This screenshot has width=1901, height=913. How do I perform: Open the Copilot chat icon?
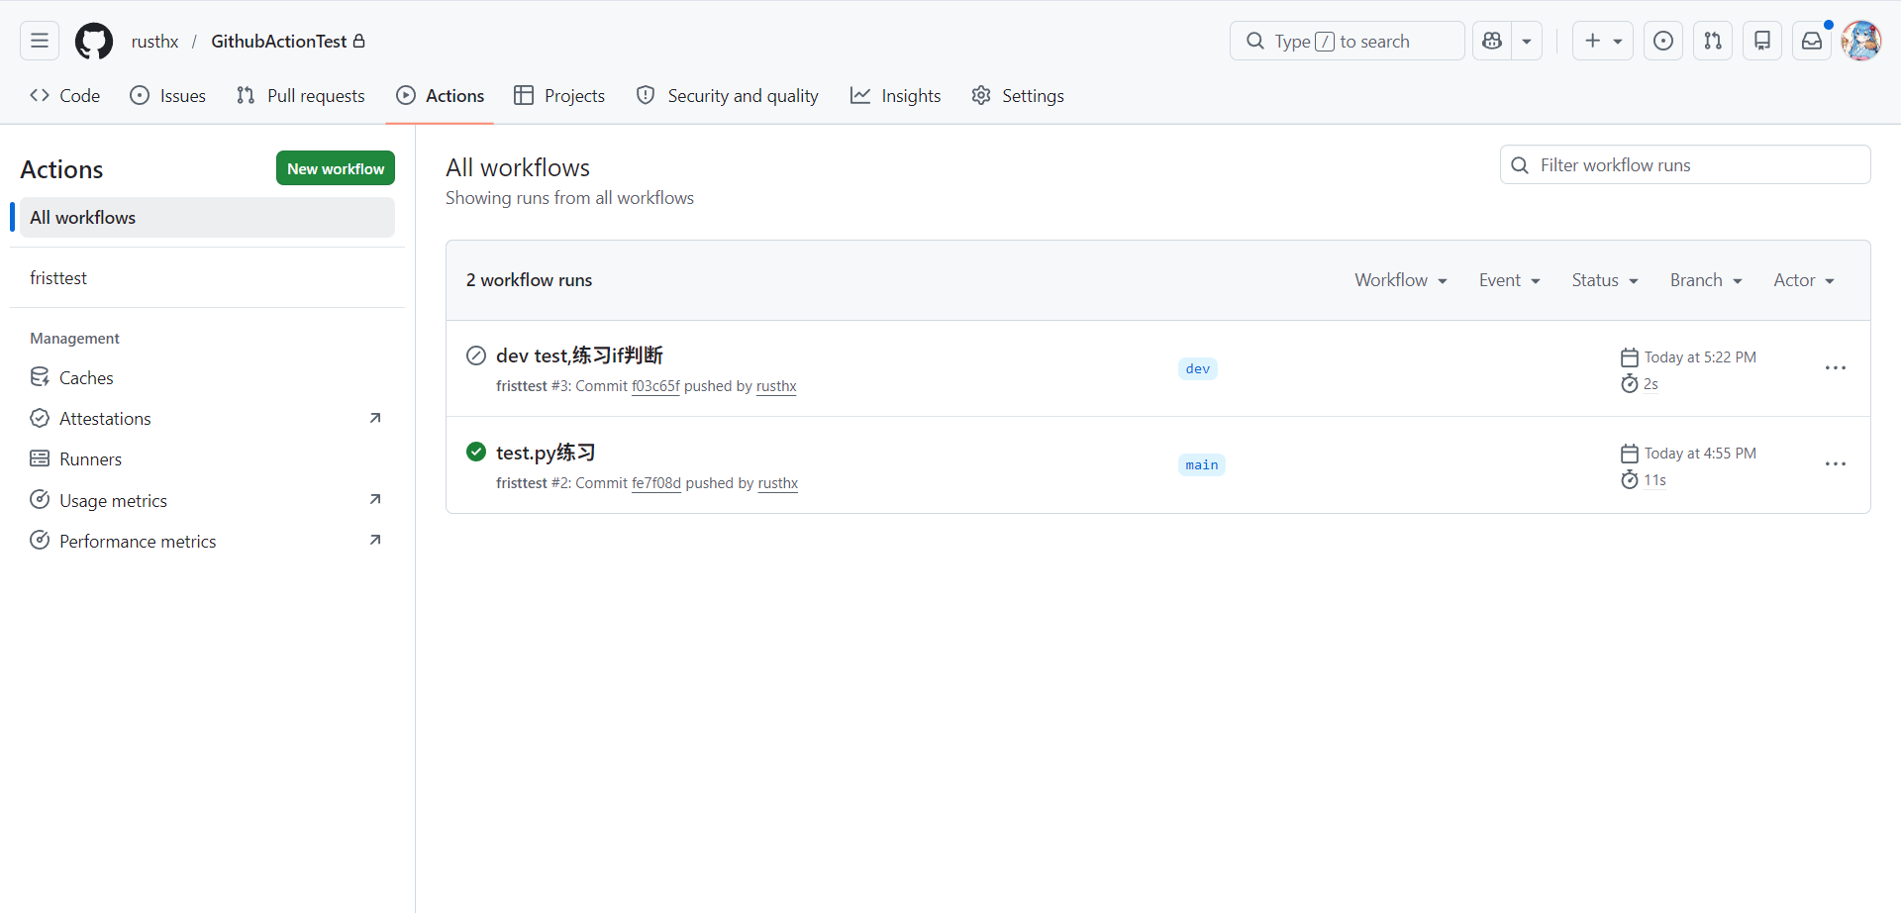[1492, 41]
